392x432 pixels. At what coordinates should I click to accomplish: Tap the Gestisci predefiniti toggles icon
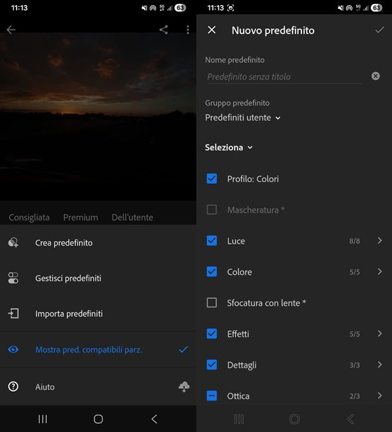click(x=13, y=278)
